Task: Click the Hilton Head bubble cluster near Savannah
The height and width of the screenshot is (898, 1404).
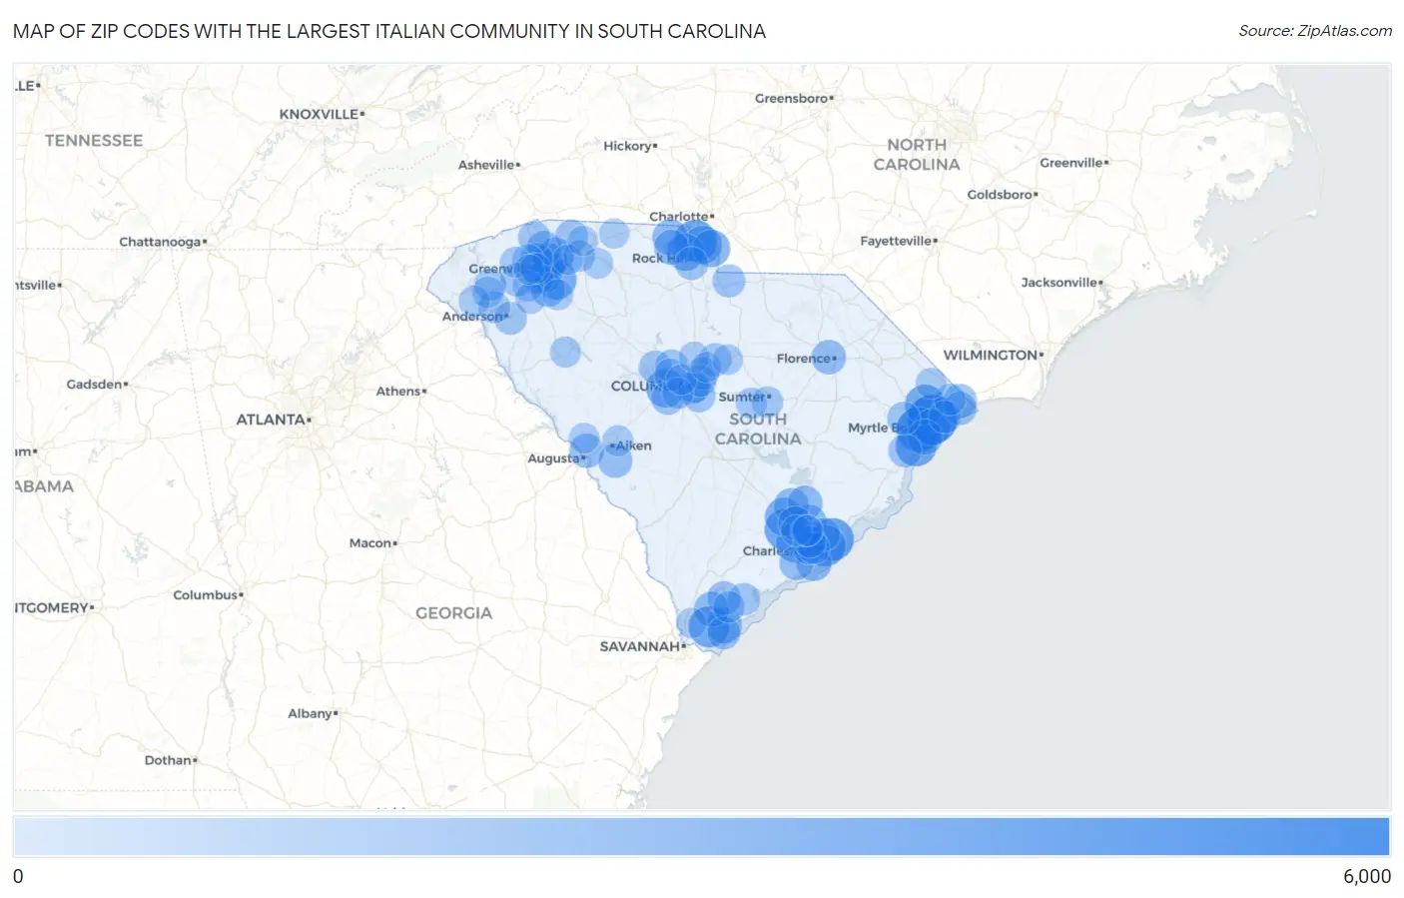Action: (717, 615)
